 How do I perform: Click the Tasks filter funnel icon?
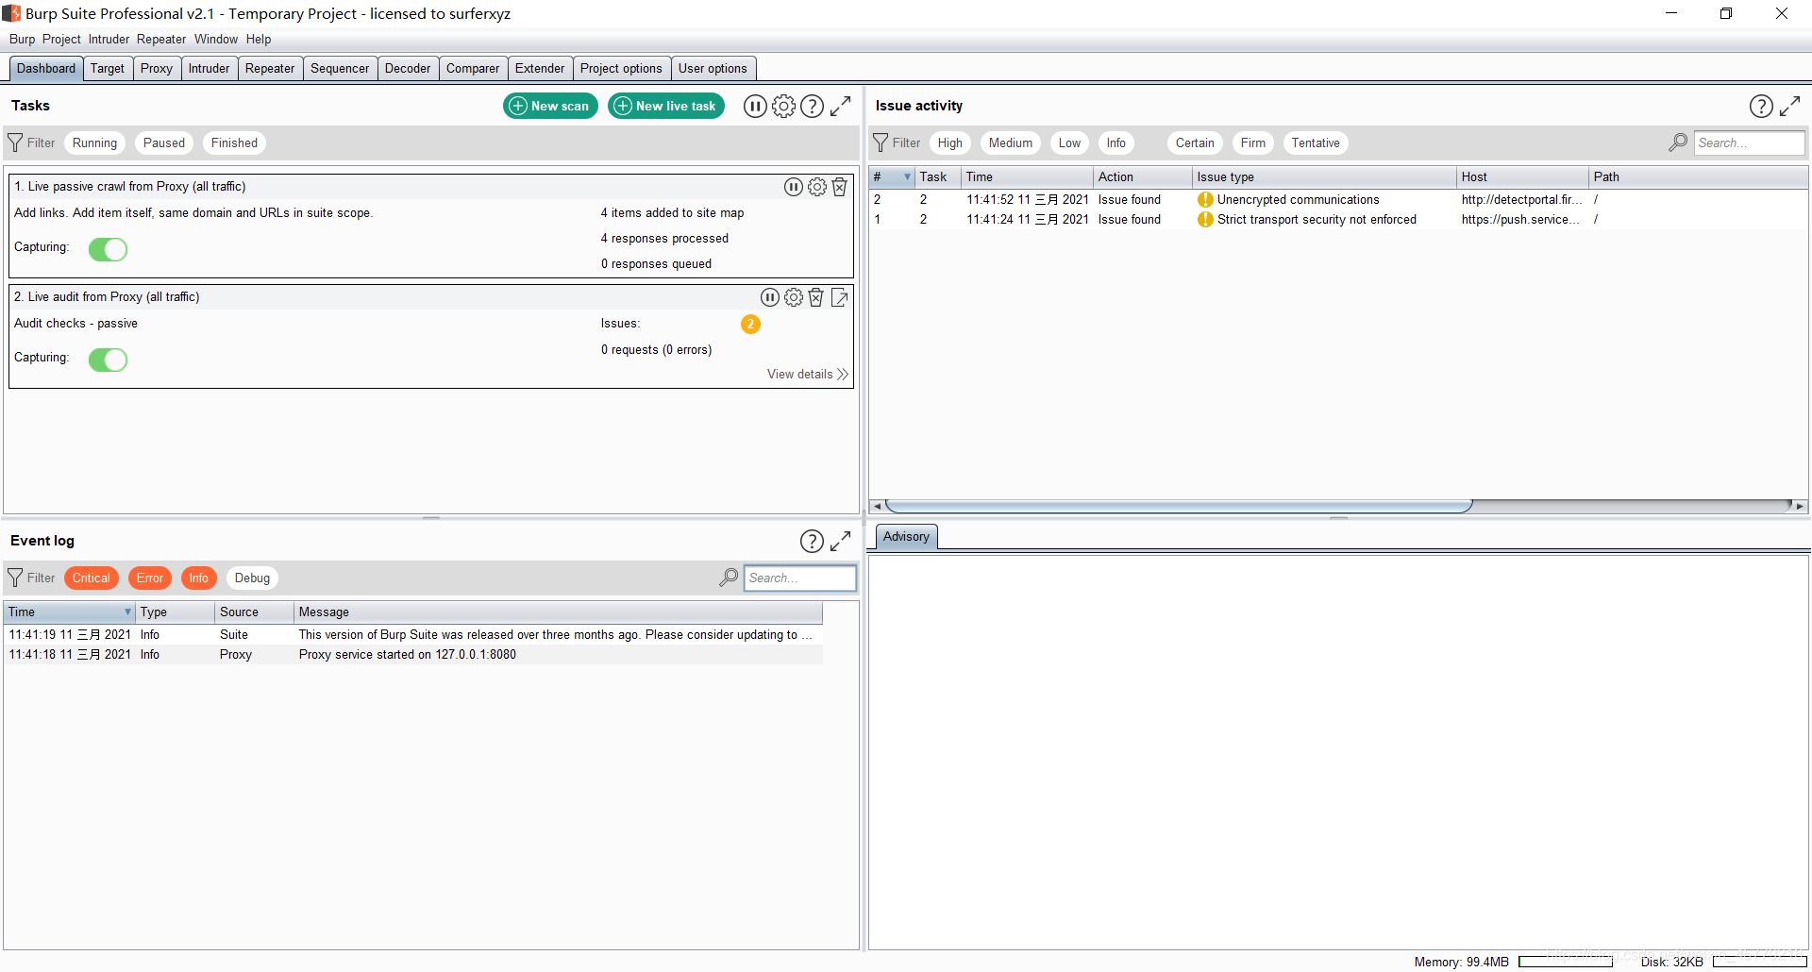coord(15,142)
